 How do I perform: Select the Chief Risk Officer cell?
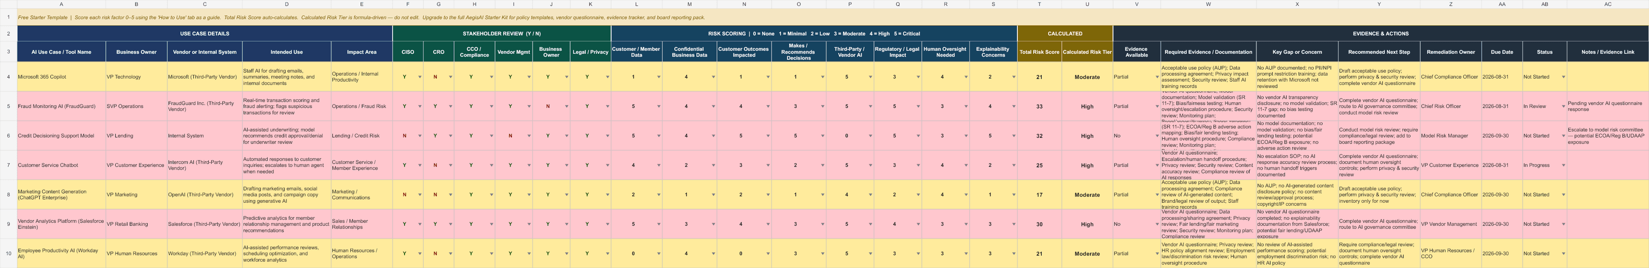(x=1451, y=106)
